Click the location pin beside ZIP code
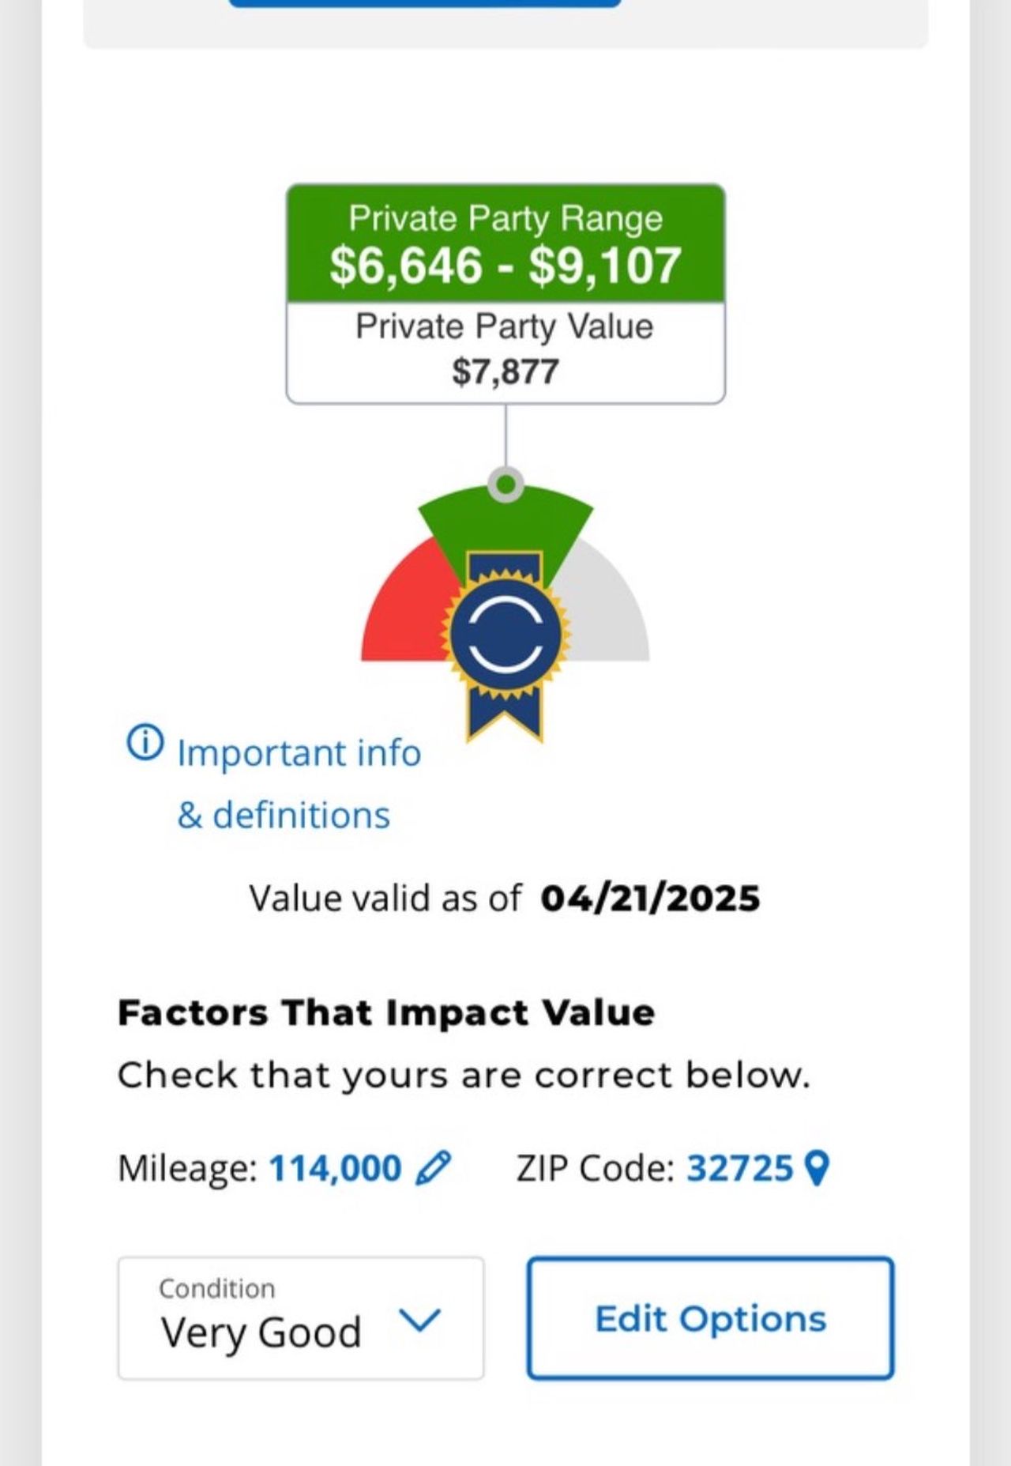Viewport: 1011px width, 1466px height. [x=817, y=1168]
